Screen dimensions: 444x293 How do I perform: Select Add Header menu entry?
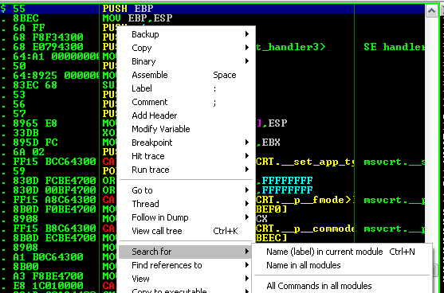click(186, 115)
